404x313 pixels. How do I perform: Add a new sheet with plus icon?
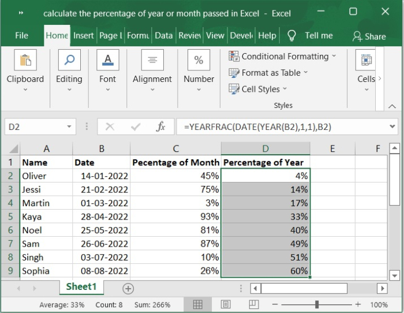128,288
